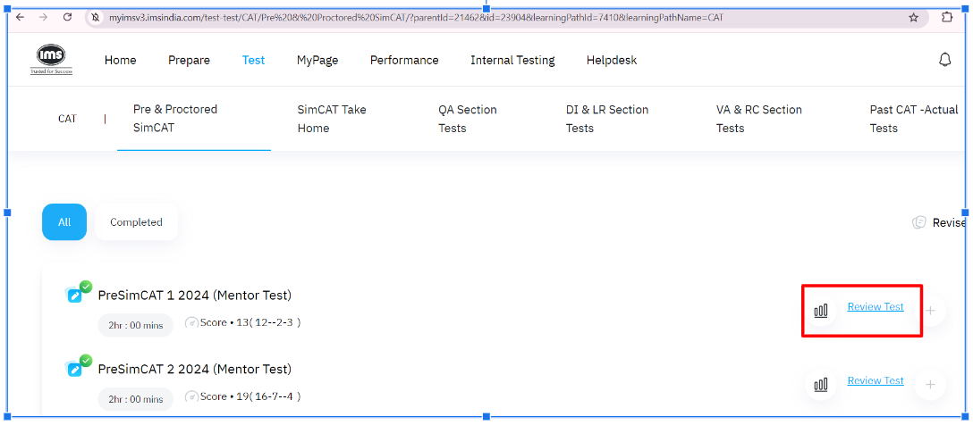Click the CAT breadcrumb label
The image size is (973, 425).
(67, 119)
